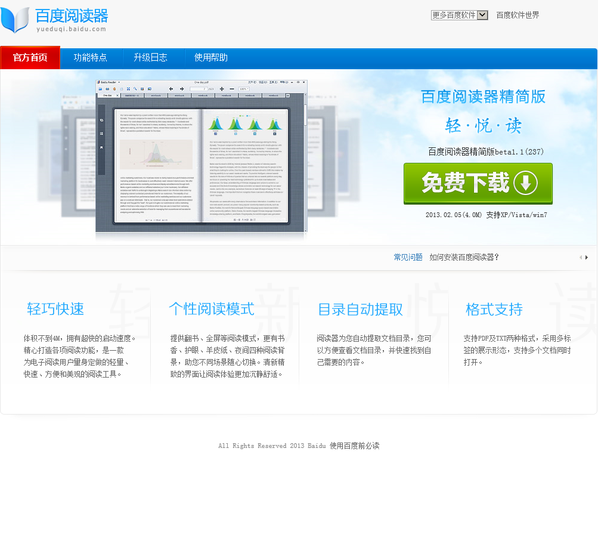Click the 轻巧快速 feature heading
The height and width of the screenshot is (544, 598).
coord(55,309)
